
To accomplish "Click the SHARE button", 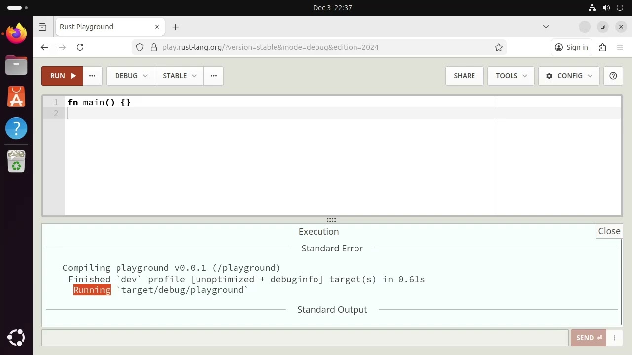I will pyautogui.click(x=464, y=76).
